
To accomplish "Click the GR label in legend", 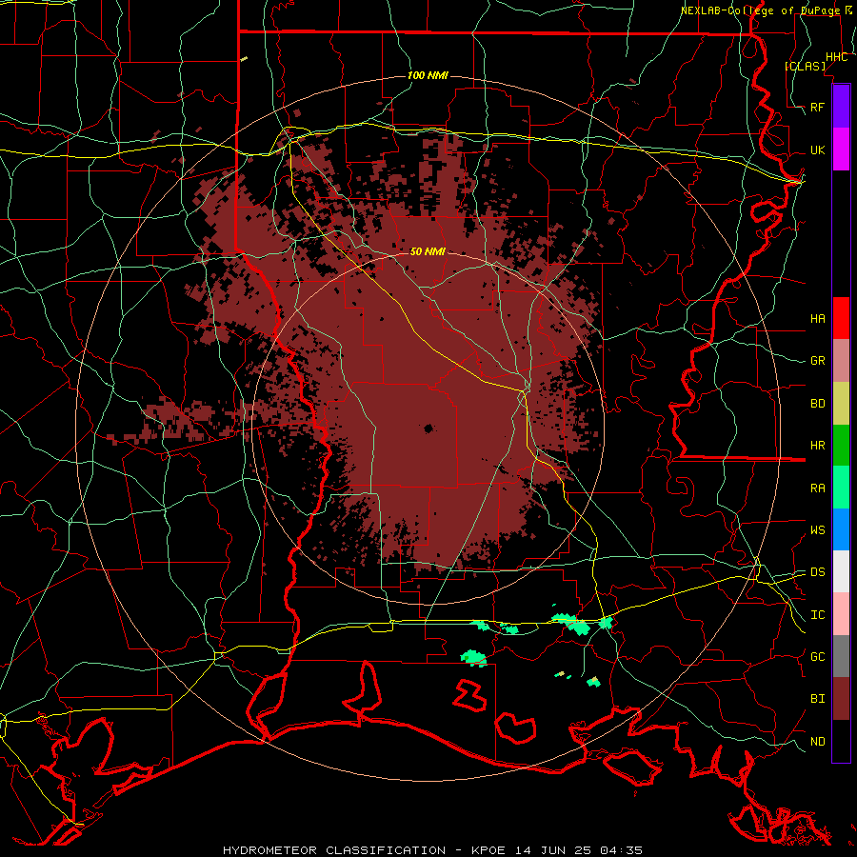I will click(x=817, y=361).
